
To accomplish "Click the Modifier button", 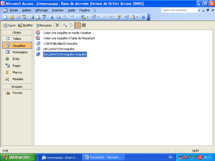I will click(25, 25).
